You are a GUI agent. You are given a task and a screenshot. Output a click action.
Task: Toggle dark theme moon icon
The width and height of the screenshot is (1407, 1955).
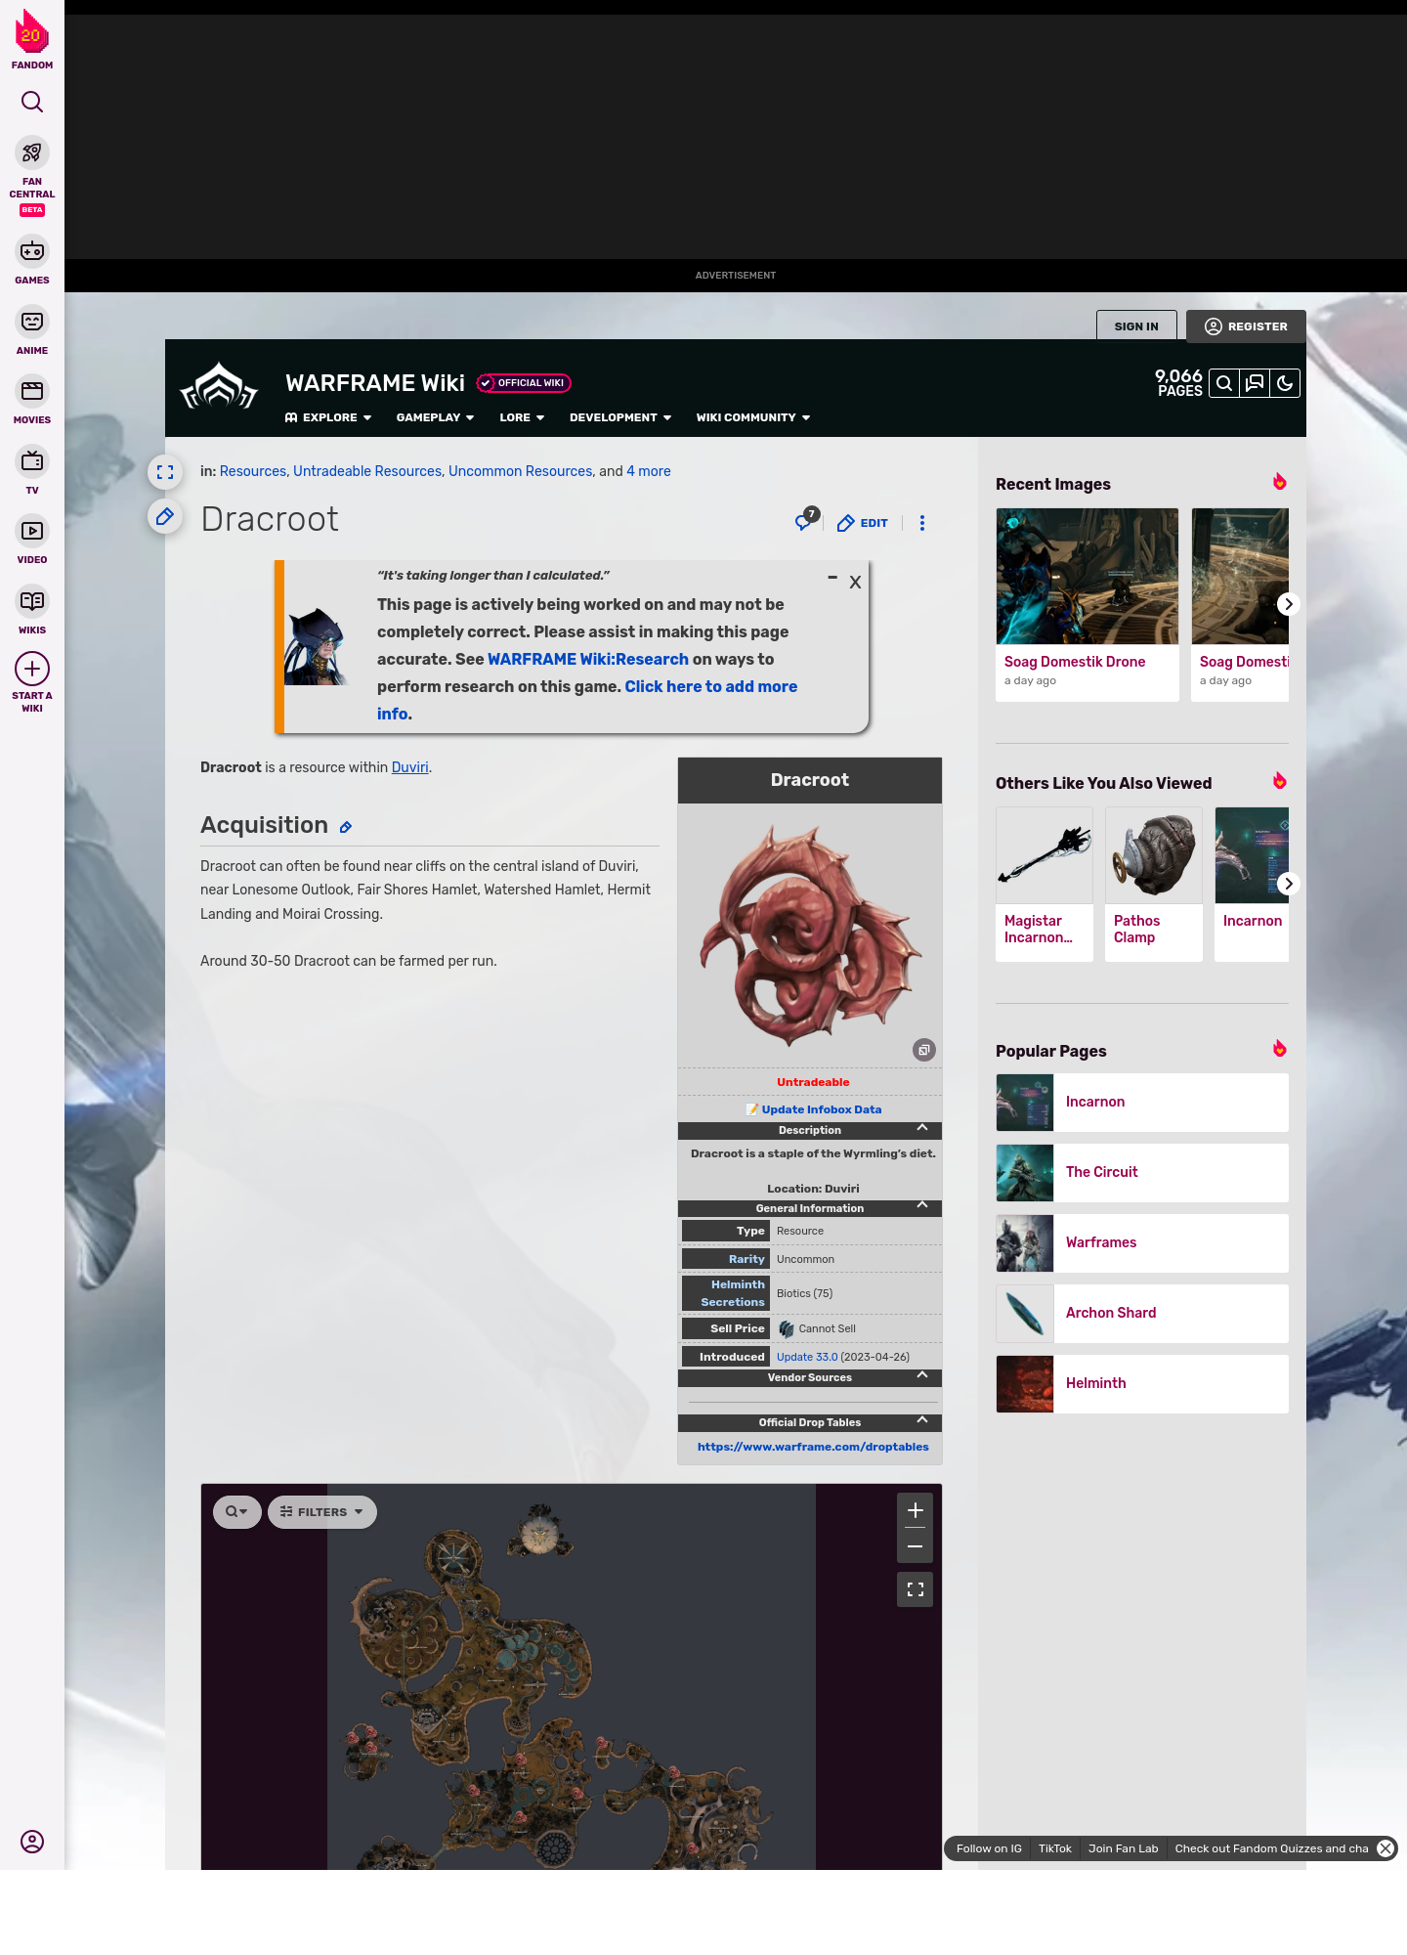tap(1285, 383)
